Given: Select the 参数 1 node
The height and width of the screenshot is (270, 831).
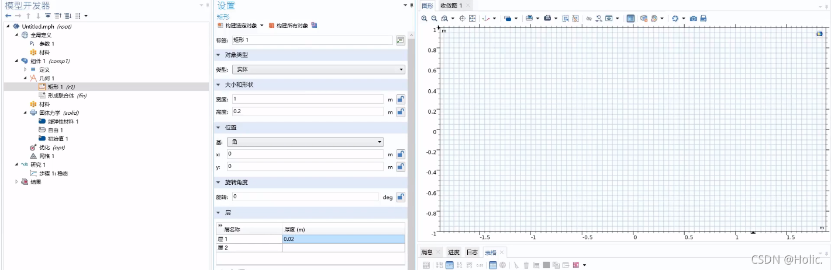Looking at the screenshot, I should point(42,44).
